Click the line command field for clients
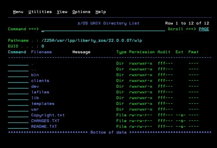The height and width of the screenshot is (148, 217). 18,81
